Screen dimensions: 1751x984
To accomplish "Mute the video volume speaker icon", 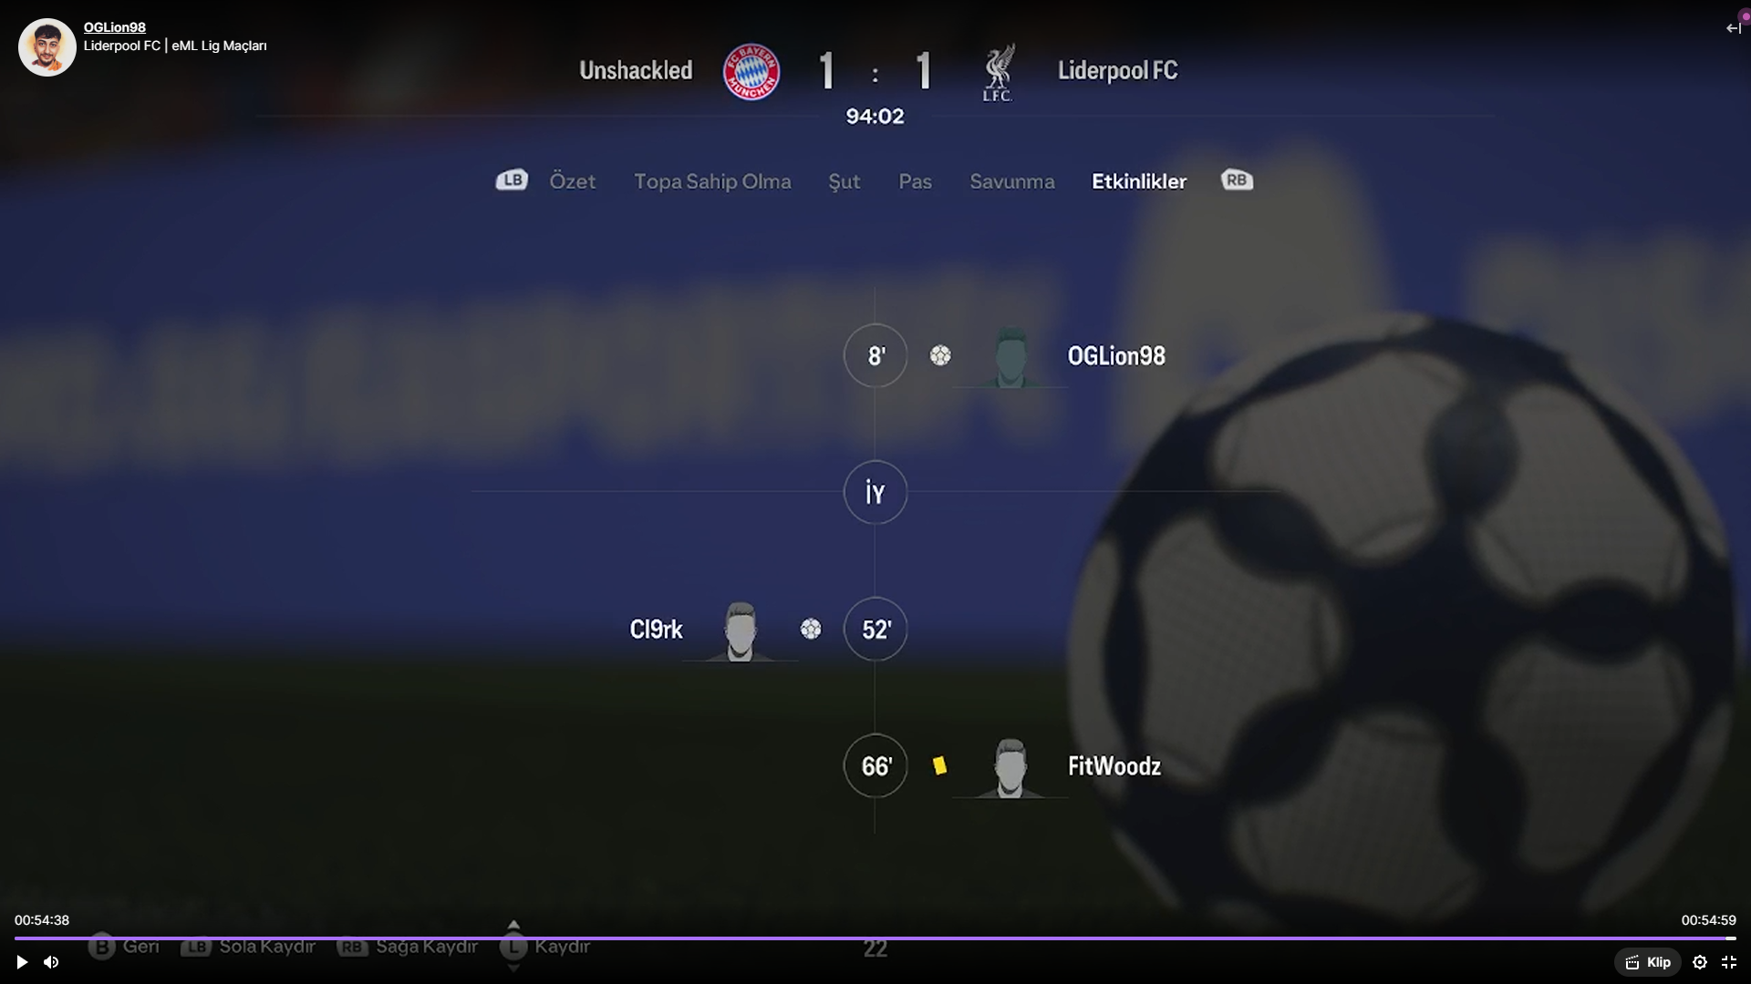I will (51, 962).
